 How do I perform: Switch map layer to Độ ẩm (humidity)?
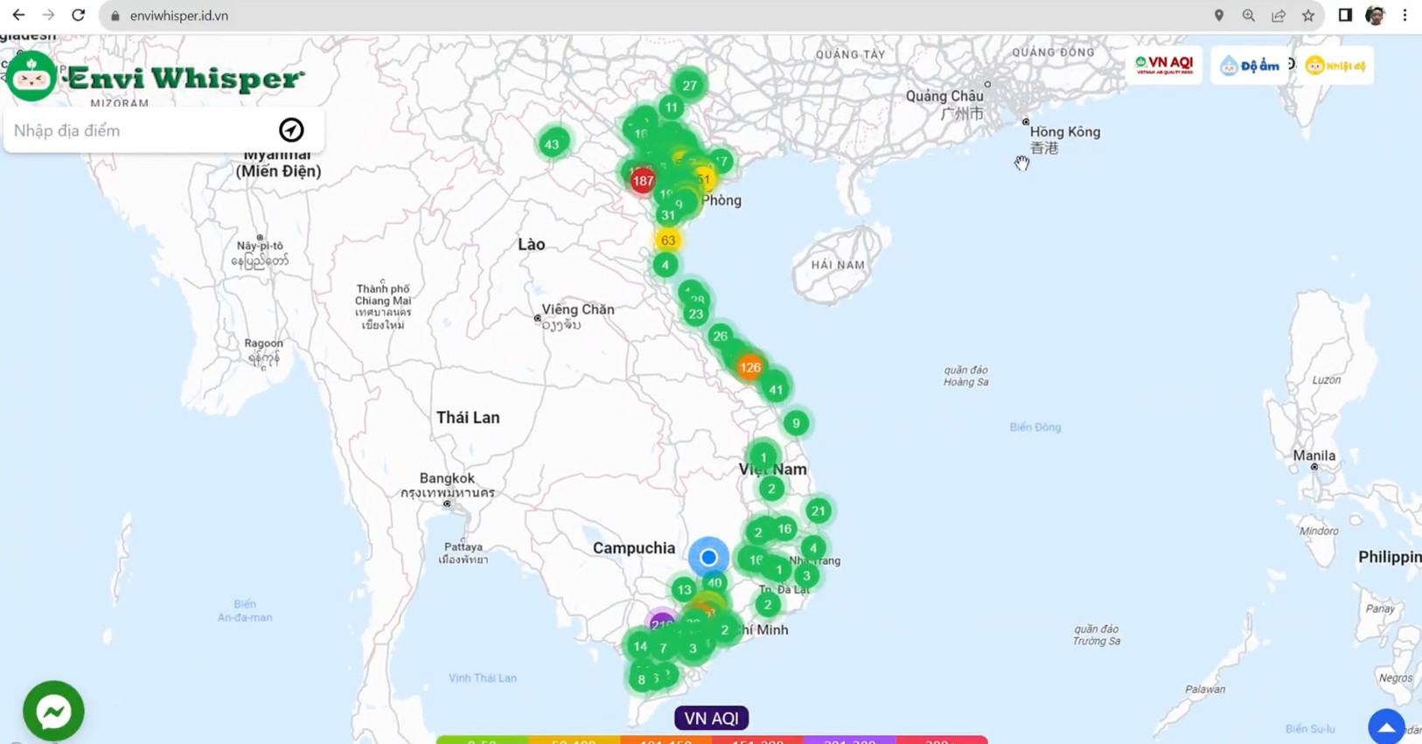point(1250,66)
